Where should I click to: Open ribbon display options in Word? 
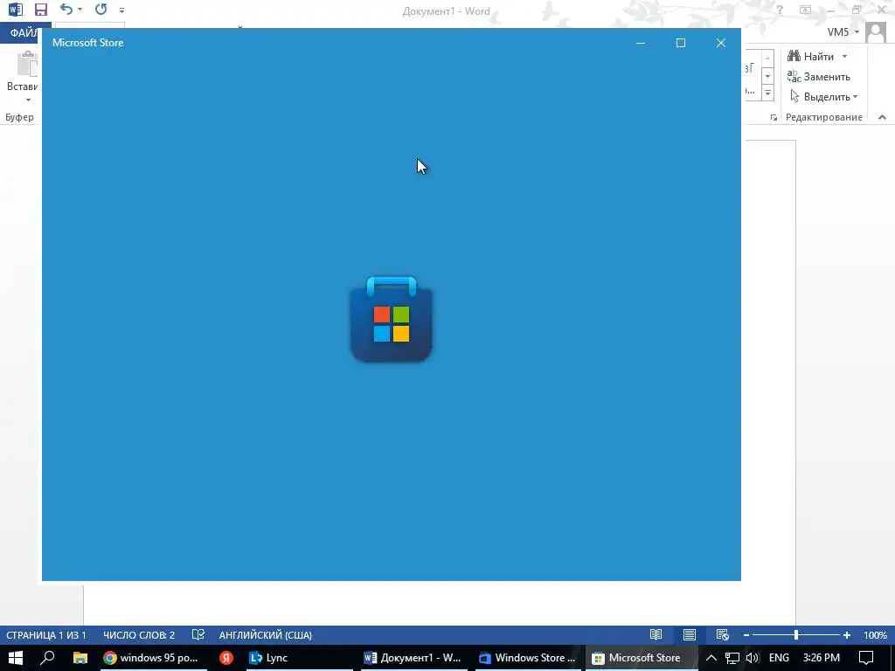(x=805, y=10)
